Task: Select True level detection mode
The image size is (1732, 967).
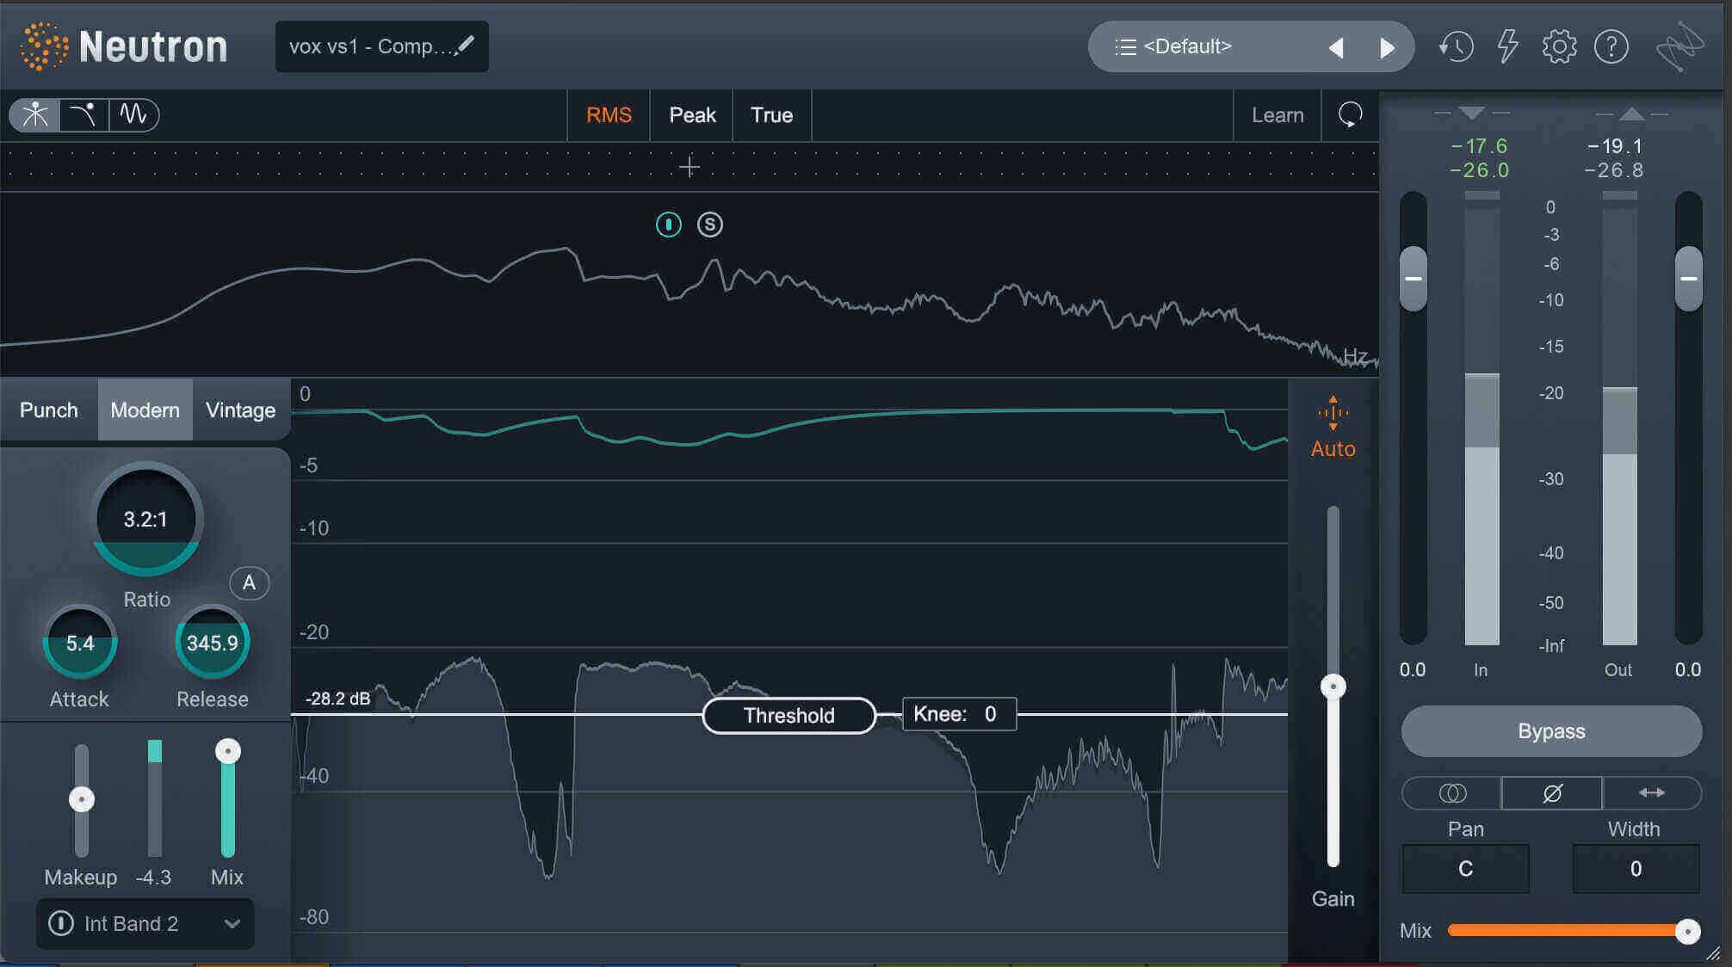Action: [771, 114]
